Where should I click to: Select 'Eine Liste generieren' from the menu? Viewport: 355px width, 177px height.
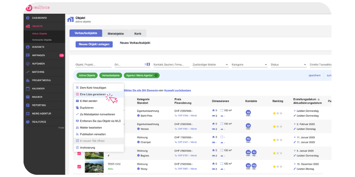[93, 94]
